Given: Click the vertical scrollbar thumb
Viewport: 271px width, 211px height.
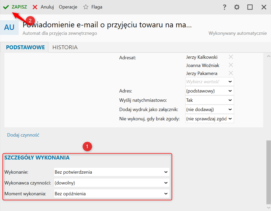Looking at the screenshot, I should tap(268, 172).
